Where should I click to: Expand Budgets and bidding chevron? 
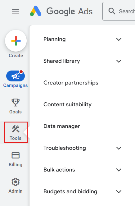click(119, 191)
